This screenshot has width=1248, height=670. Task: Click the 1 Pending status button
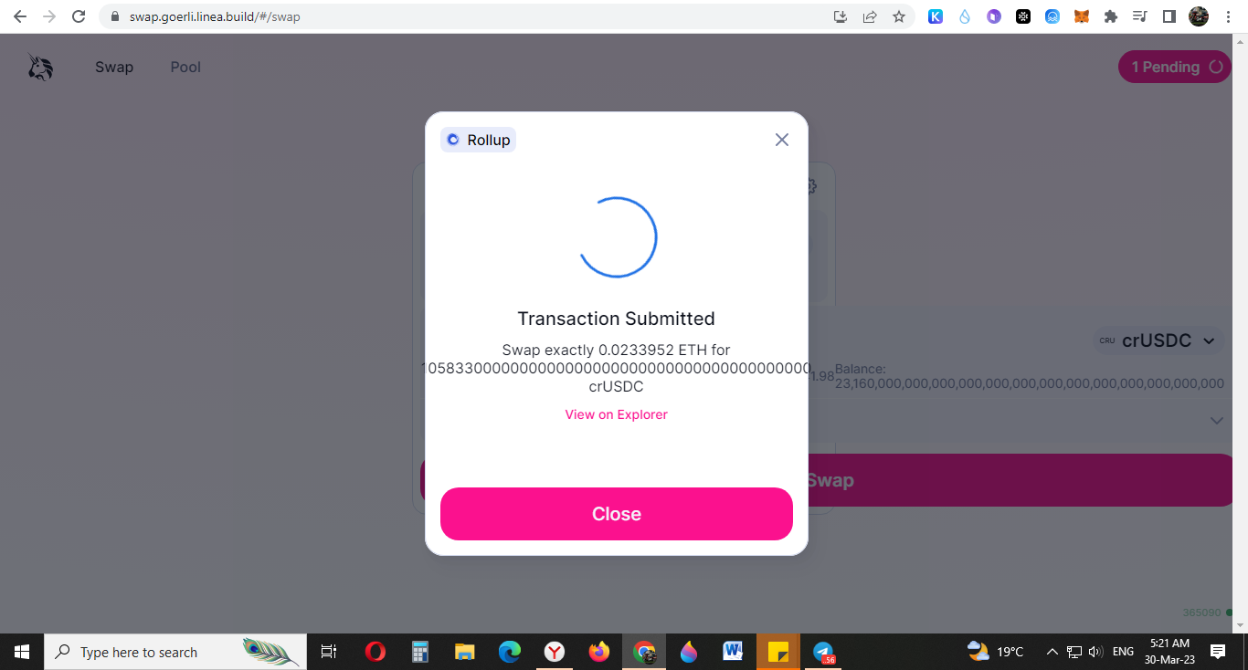pyautogui.click(x=1175, y=67)
